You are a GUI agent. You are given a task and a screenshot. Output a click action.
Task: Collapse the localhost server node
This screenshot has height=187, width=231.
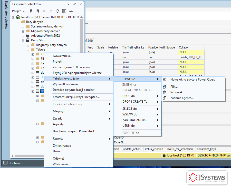13,17
